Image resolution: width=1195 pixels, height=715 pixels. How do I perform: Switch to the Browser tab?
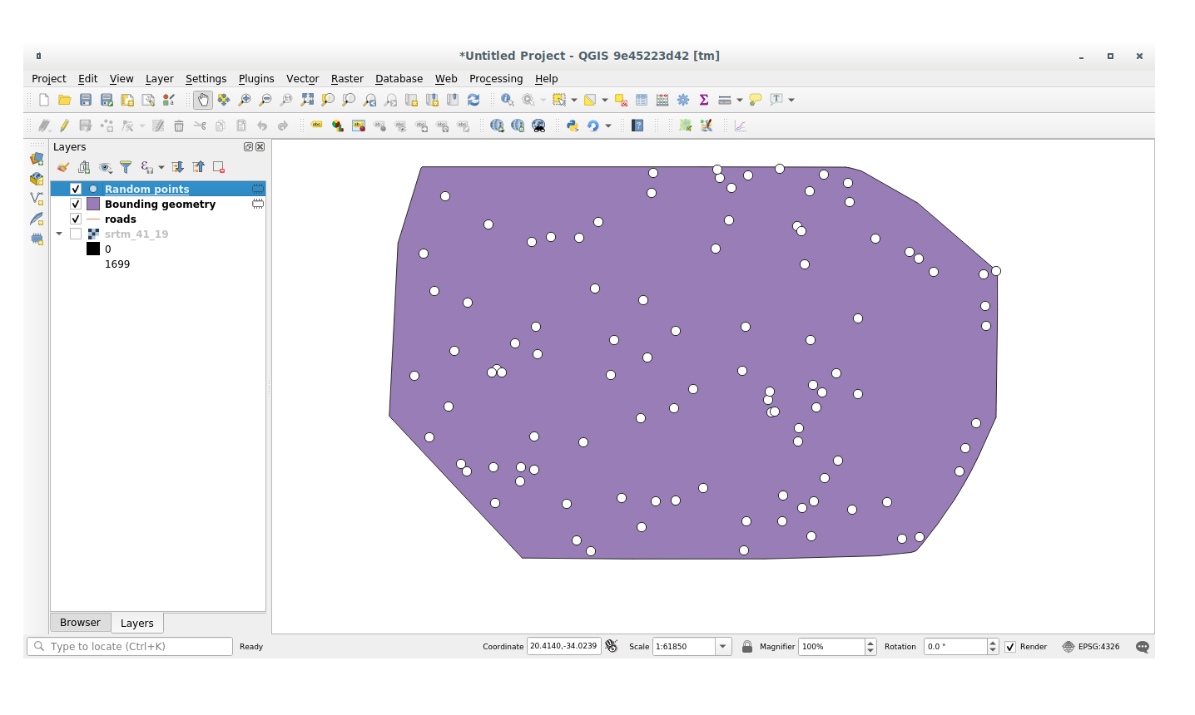point(80,623)
